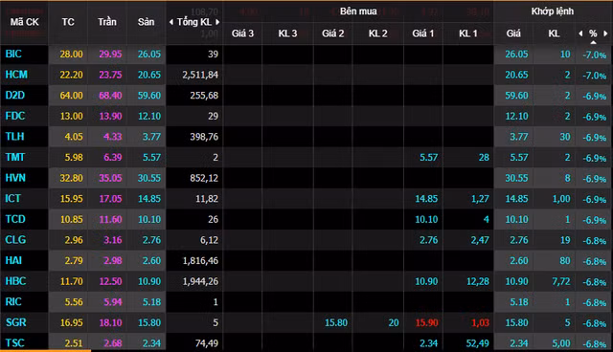Image resolution: width=613 pixels, height=352 pixels.
Task: Open stock symbol FDC
Action: [x=15, y=116]
